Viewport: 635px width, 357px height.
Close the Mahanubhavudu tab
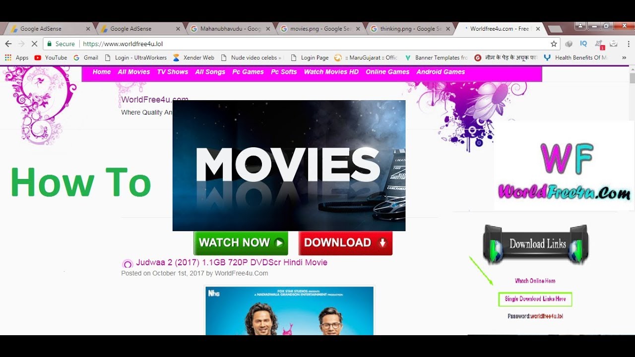pos(268,29)
